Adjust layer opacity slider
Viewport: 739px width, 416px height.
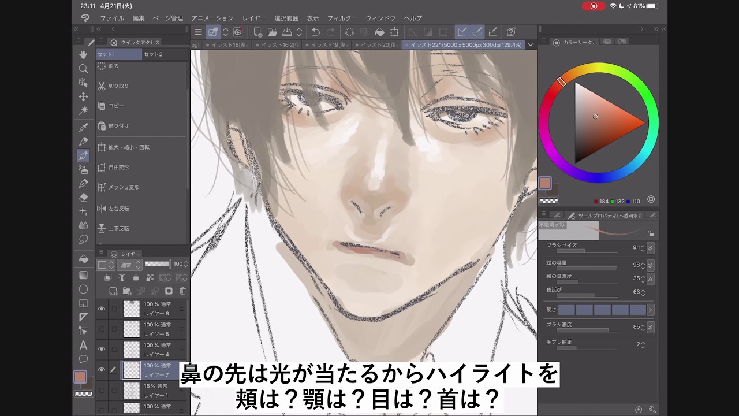pyautogui.click(x=158, y=264)
